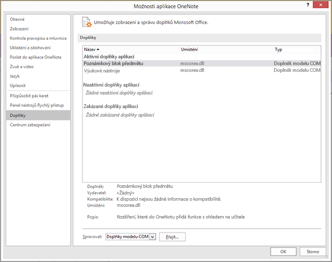Cancel with the Storno button
The height and width of the screenshot is (262, 332).
click(x=313, y=252)
